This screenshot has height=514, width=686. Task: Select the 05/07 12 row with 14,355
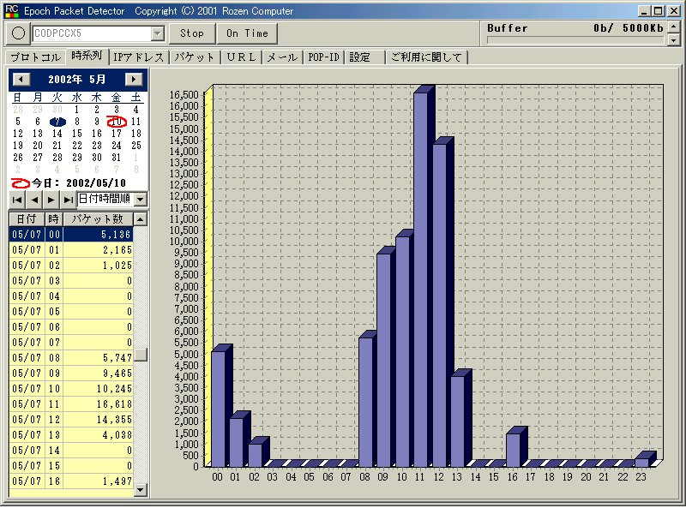pyautogui.click(x=71, y=420)
